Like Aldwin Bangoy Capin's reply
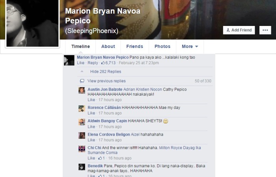 coord(91,127)
